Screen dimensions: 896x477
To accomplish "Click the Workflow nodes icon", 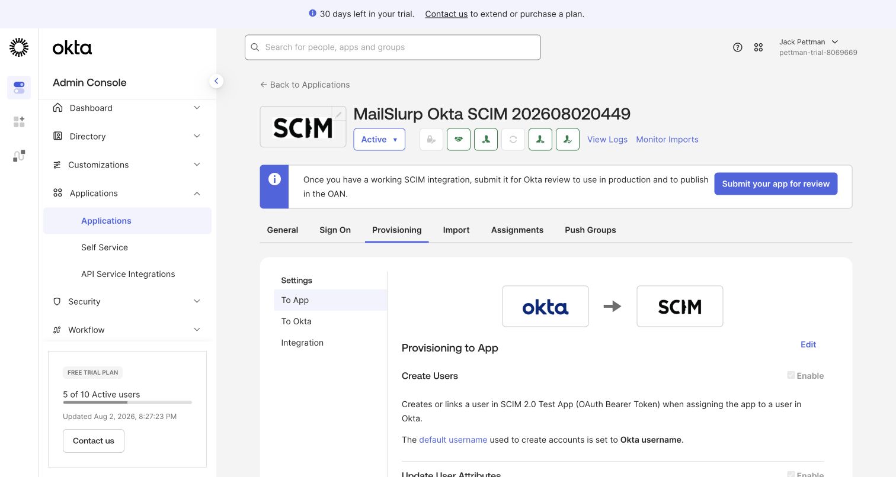I will pos(57,330).
